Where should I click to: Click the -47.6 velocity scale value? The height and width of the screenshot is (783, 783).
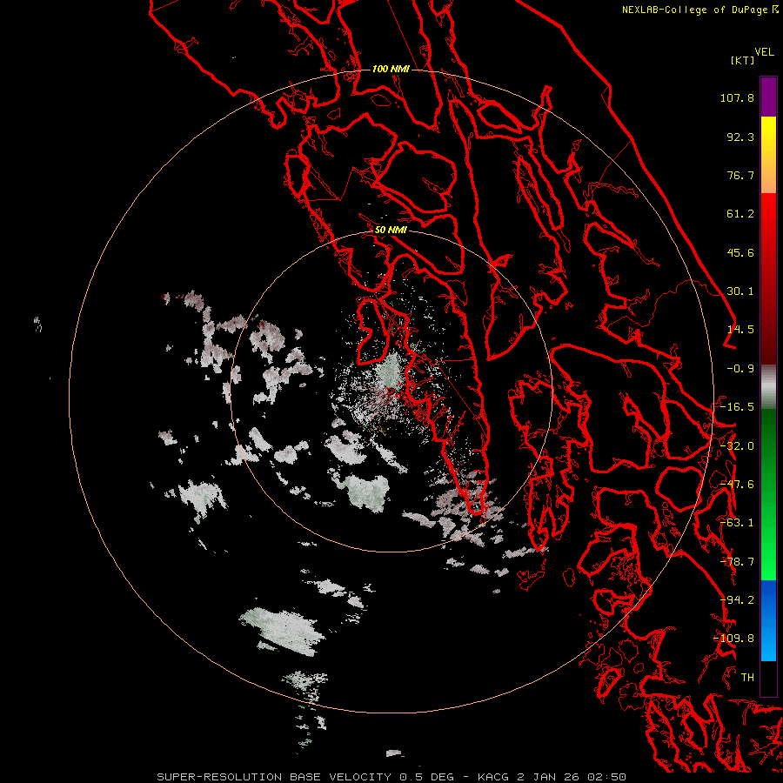[737, 485]
